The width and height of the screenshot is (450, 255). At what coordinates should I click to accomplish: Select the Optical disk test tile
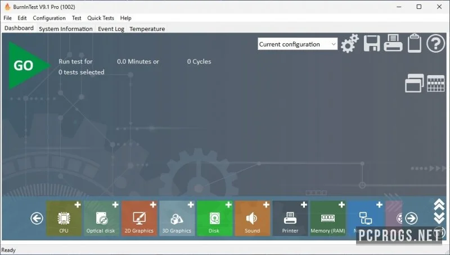[102, 219]
